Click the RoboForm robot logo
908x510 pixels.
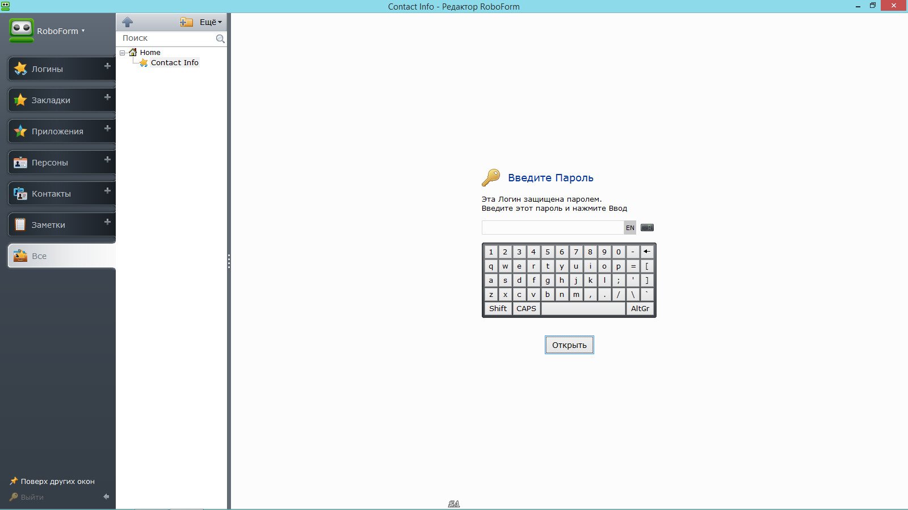22,30
